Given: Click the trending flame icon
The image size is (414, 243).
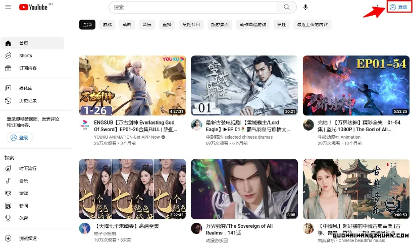Looking at the screenshot, I should tap(8, 168).
